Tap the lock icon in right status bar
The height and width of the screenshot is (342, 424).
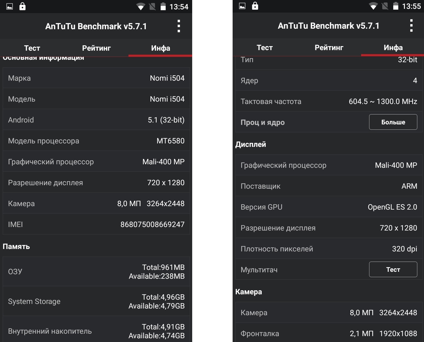click(255, 6)
